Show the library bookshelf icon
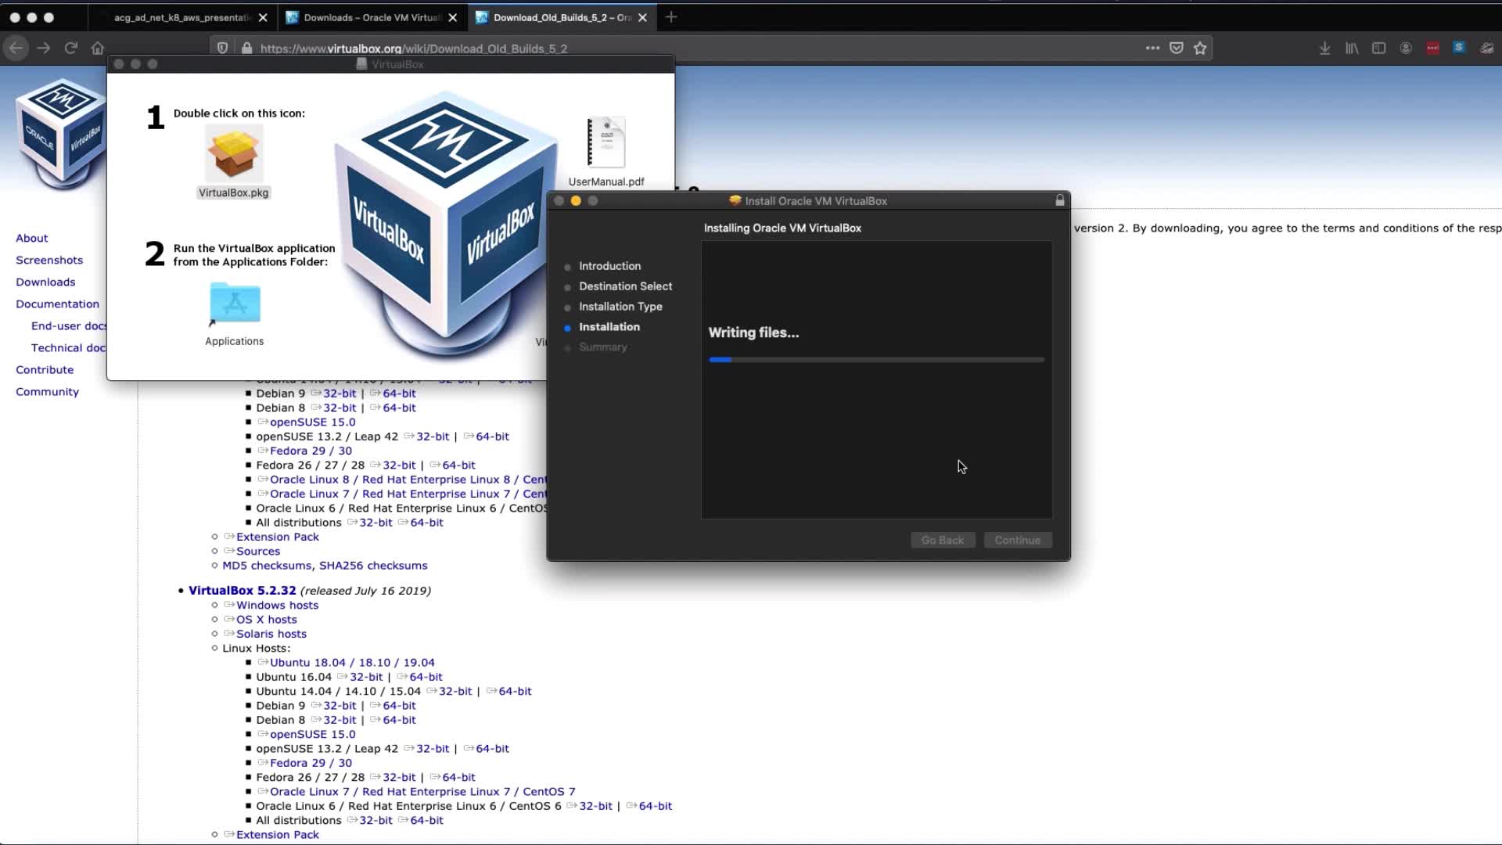1502x845 pixels. 1352,49
